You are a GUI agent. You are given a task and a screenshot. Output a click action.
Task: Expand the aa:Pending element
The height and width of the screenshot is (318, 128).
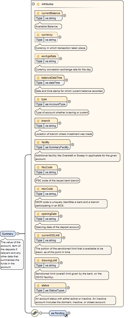coord(69,313)
